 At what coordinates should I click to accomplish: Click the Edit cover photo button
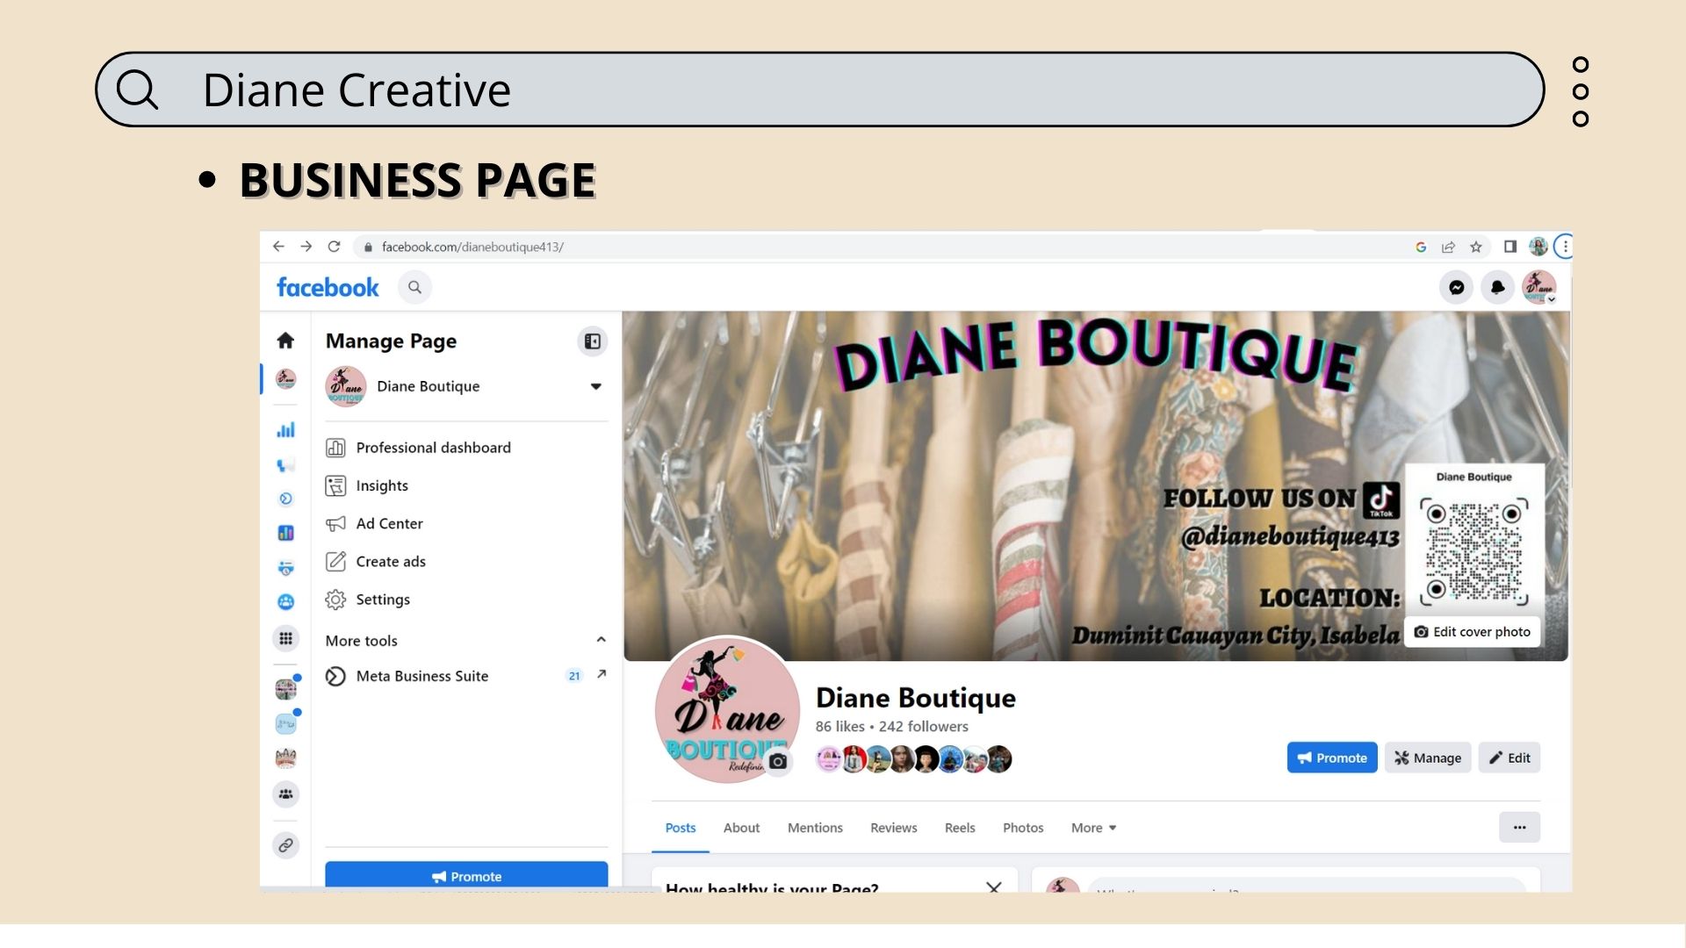[x=1473, y=632]
